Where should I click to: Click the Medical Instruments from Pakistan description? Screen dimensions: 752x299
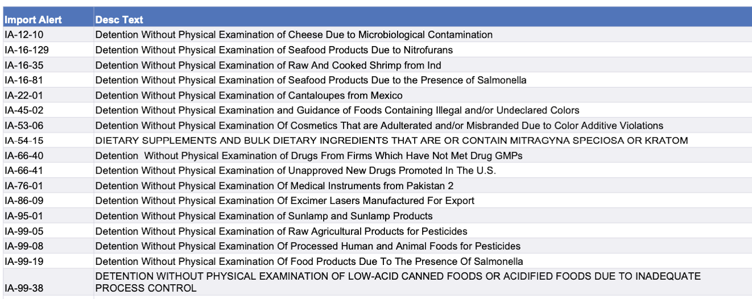point(423,186)
